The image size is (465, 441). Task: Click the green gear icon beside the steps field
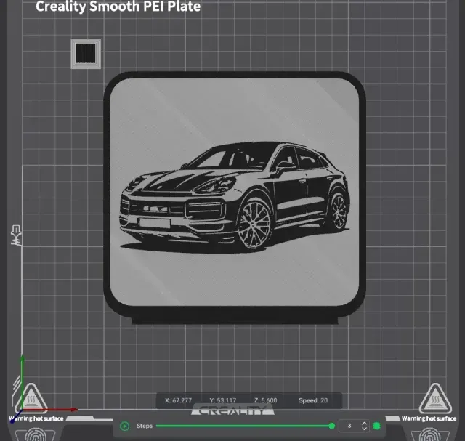[x=376, y=426]
